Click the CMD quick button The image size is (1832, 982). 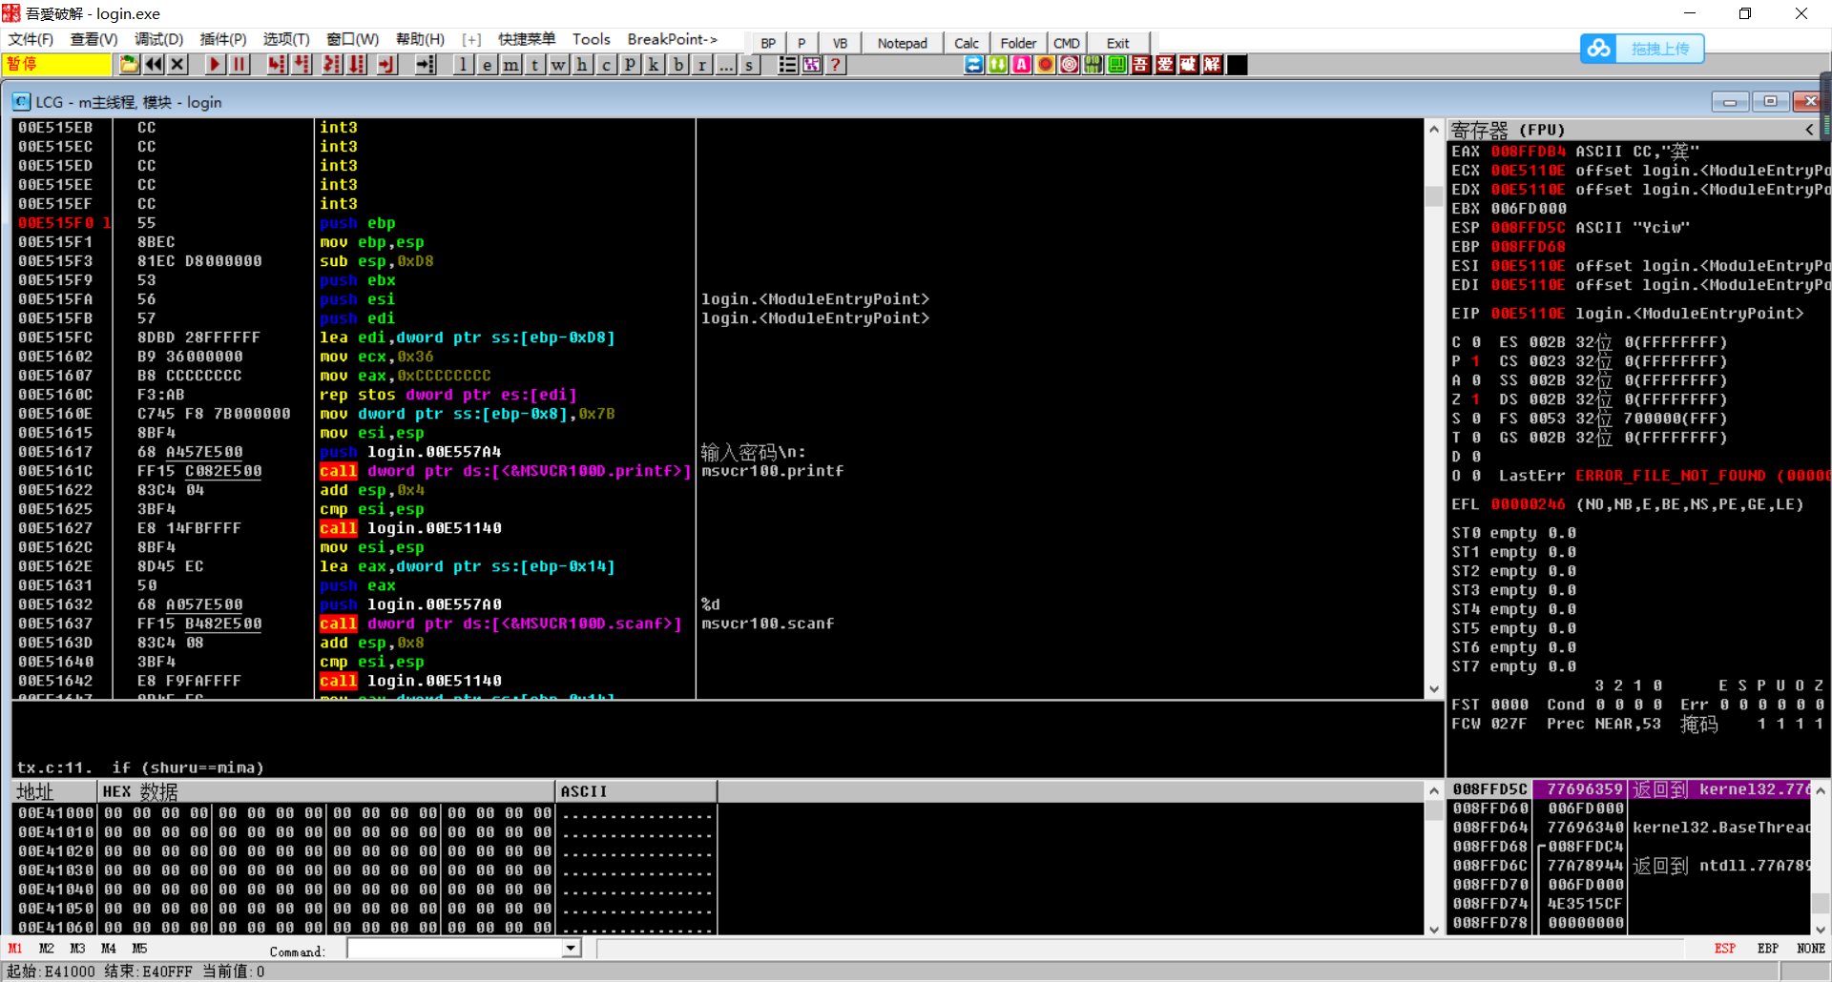tap(1067, 43)
